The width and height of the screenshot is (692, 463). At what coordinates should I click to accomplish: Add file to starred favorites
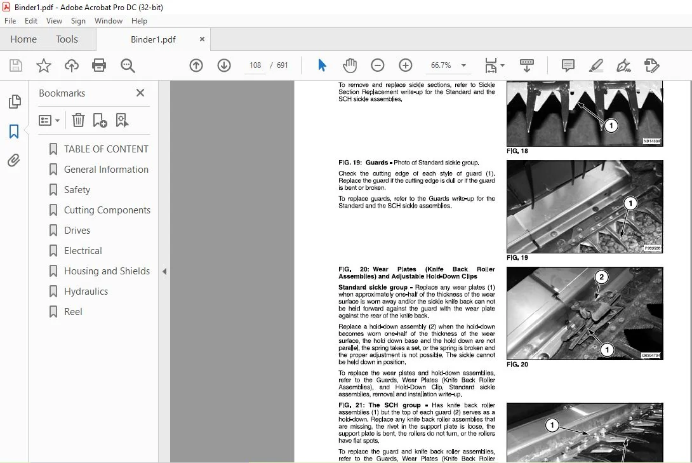(43, 65)
